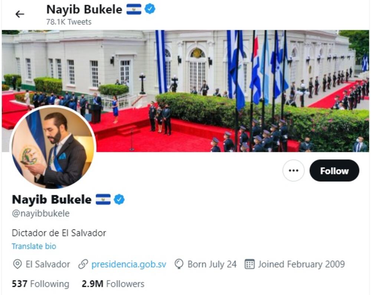The width and height of the screenshot is (371, 295).
Task: Click the El Salvador flag emoji in header
Action: [x=134, y=9]
